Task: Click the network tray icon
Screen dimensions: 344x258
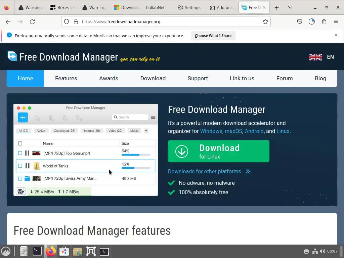Action: [x=315, y=251]
